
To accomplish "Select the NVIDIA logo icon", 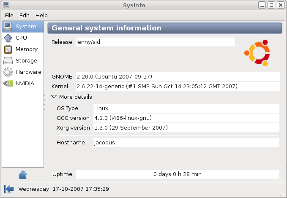I will point(8,83).
